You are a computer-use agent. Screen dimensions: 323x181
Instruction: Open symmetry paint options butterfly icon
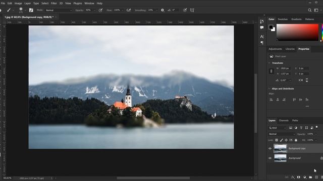point(192,10)
